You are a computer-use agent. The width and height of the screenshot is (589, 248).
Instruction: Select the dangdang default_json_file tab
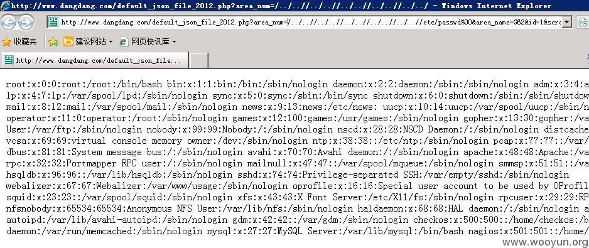(94, 60)
